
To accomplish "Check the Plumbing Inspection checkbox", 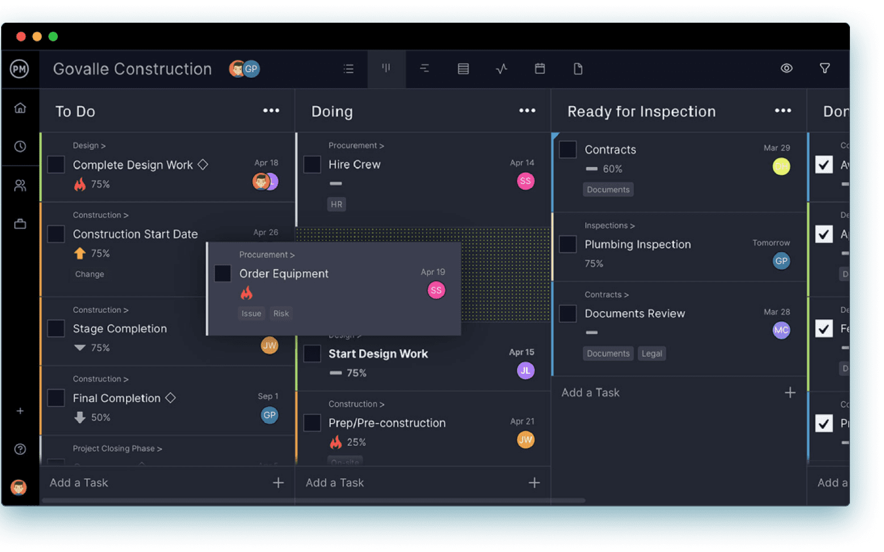I will pos(567,244).
